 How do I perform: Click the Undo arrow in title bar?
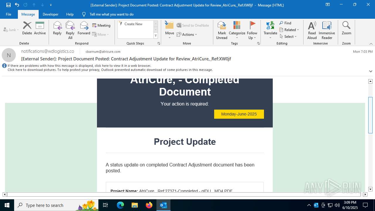17,5
